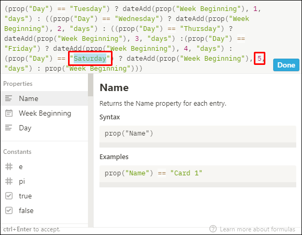The height and width of the screenshot is (235, 302).
Task: Click the hash icon next to pi
Action: point(9,181)
